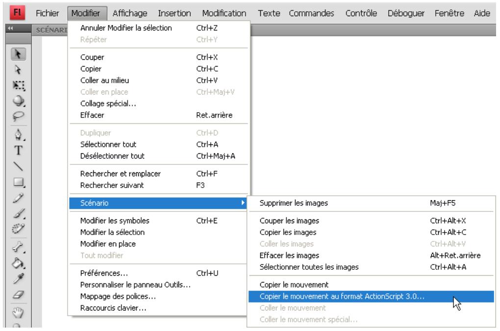The width and height of the screenshot is (500, 331).
Task: Open the Contrôle menu
Action: tap(361, 13)
